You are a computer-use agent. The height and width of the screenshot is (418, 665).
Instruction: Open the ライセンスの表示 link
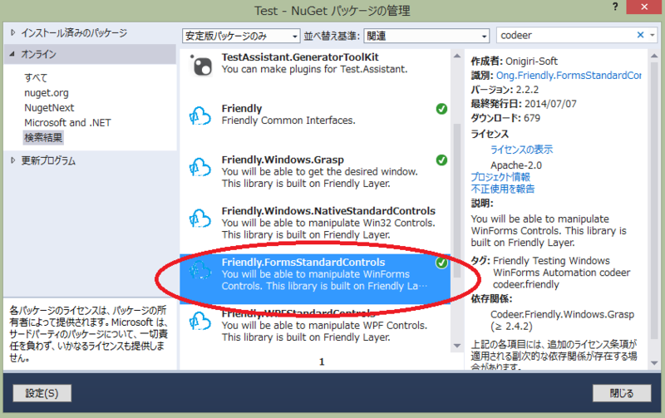(x=522, y=150)
